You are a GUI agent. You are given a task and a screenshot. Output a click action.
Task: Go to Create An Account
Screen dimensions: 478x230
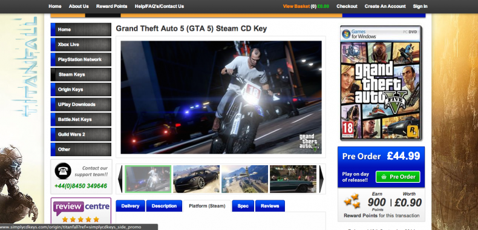pos(385,6)
